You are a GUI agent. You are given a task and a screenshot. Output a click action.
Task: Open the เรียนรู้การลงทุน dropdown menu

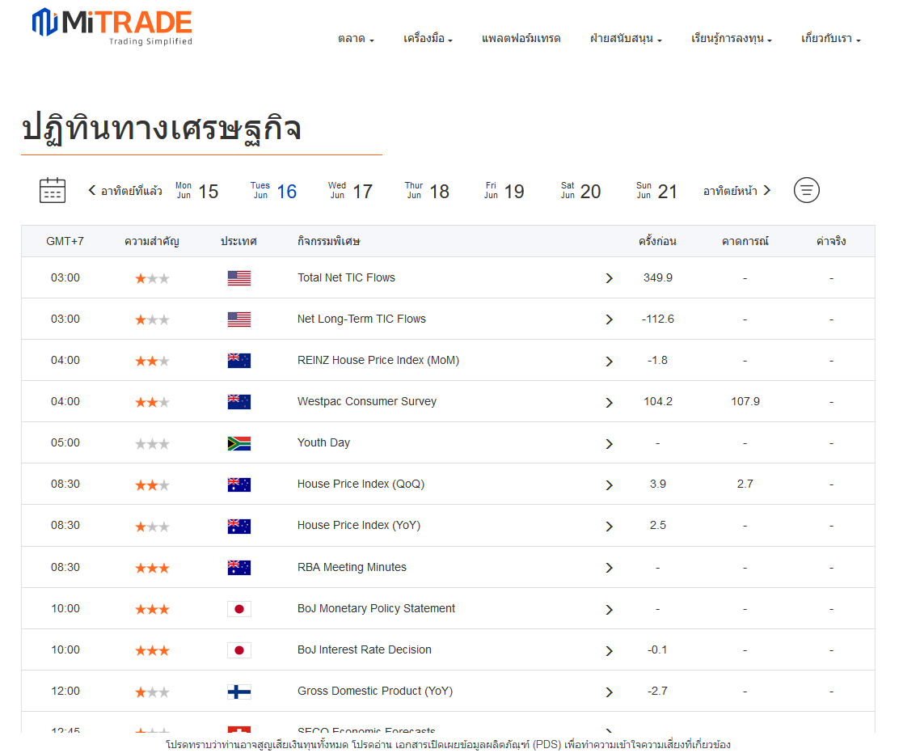pos(732,39)
